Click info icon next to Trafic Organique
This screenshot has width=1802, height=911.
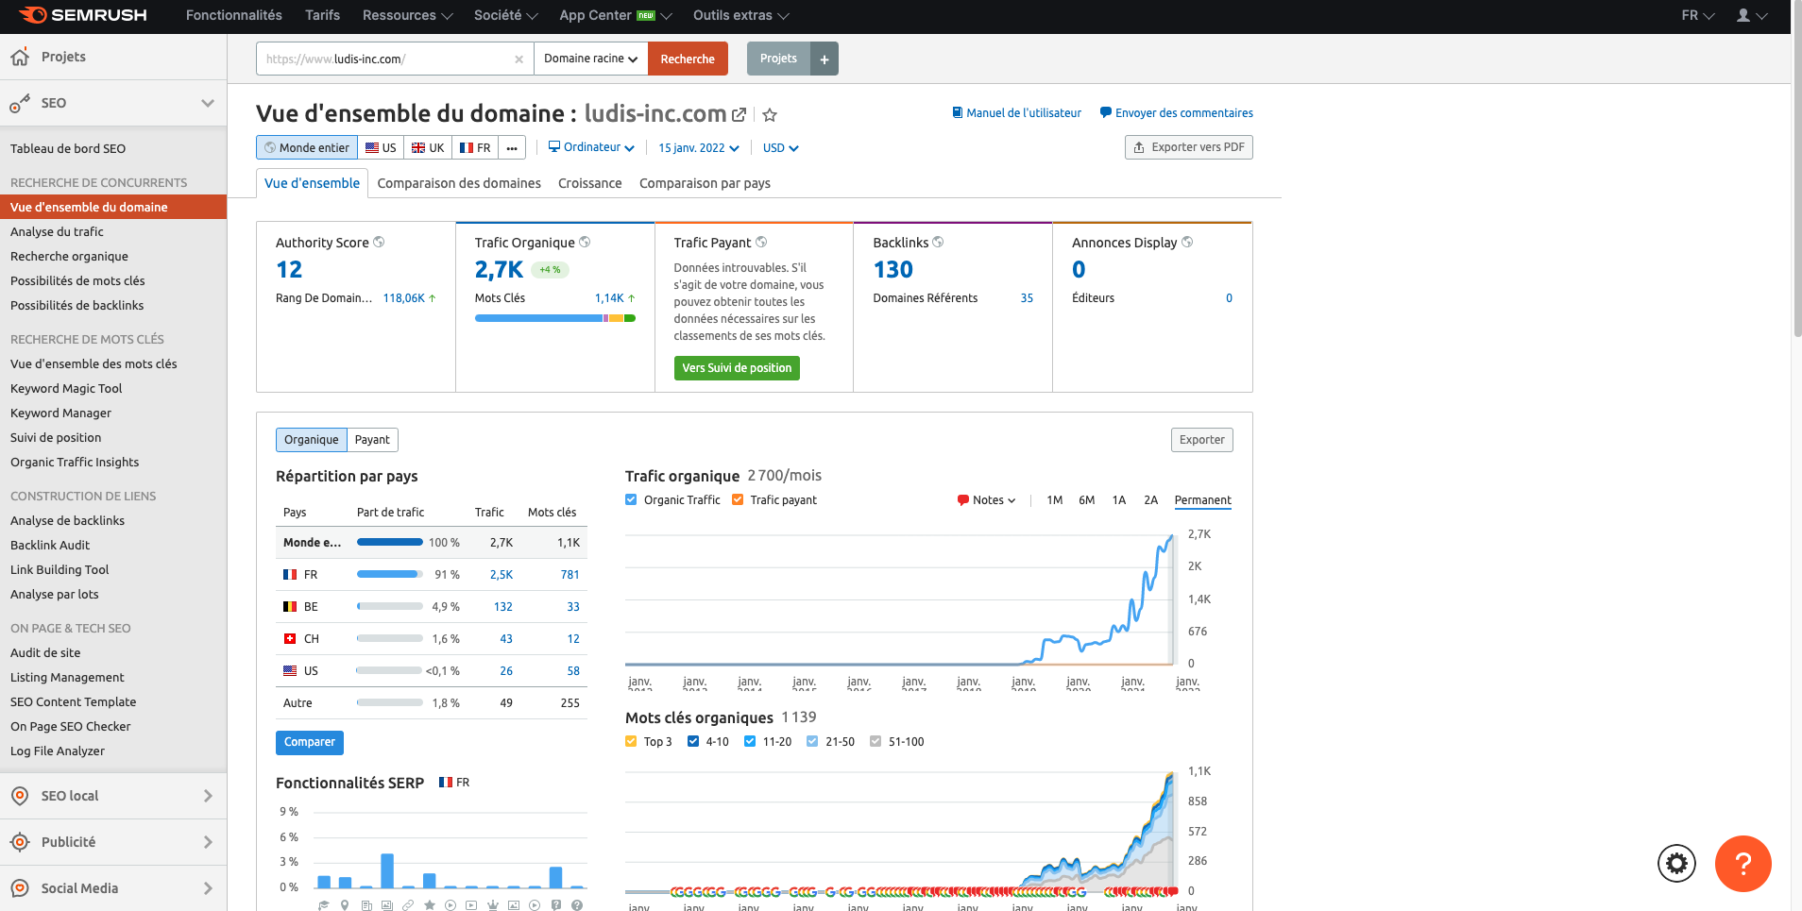[x=585, y=243]
